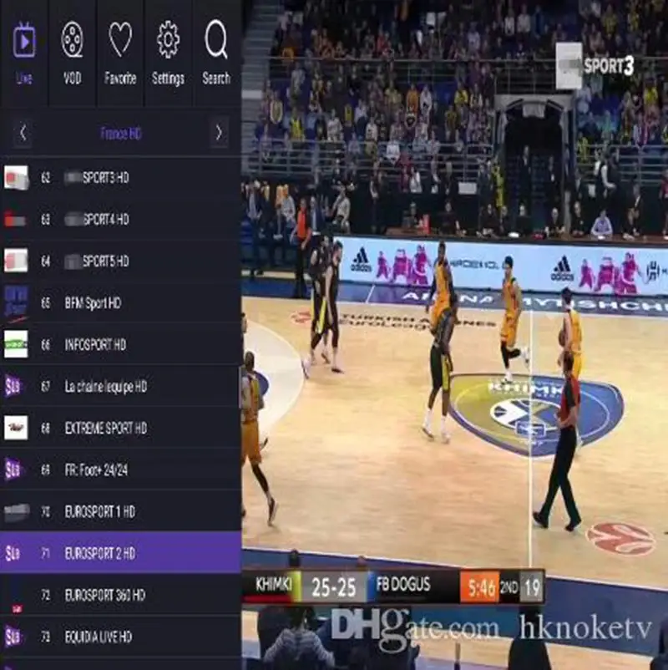Select channel 72 EUROSPORT 360 HD
Screen dimensions: 668x670
120,595
